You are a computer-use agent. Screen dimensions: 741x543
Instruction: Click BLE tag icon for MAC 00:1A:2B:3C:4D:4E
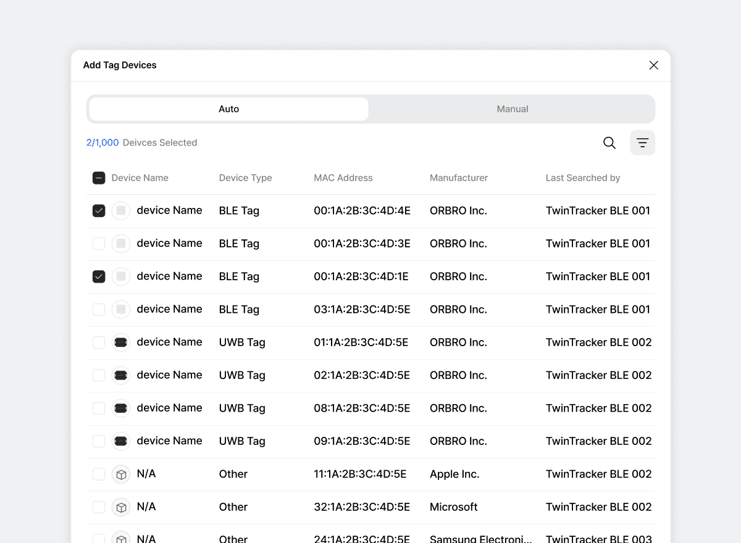pos(121,210)
